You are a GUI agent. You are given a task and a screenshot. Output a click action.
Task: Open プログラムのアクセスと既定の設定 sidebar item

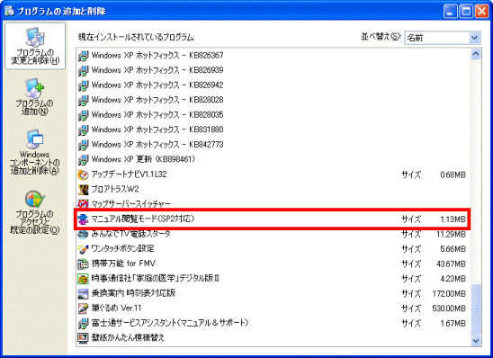click(x=34, y=212)
